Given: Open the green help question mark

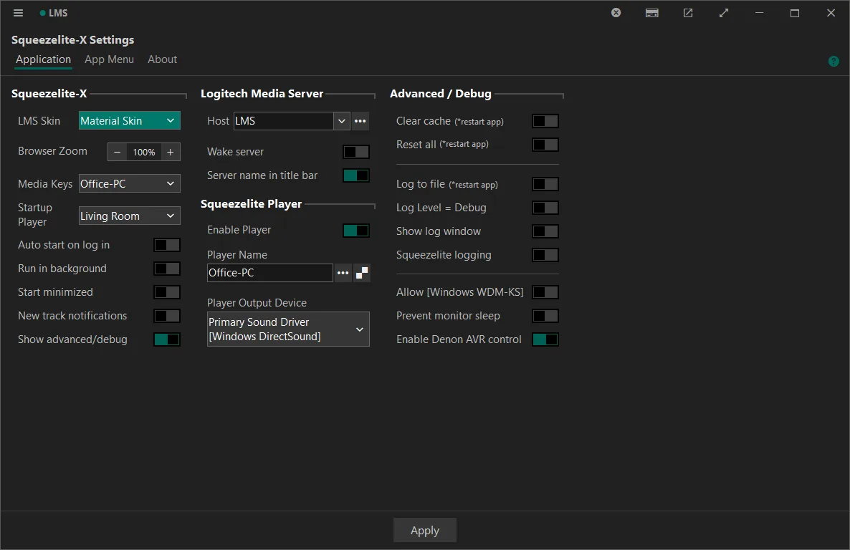Looking at the screenshot, I should click(x=834, y=62).
